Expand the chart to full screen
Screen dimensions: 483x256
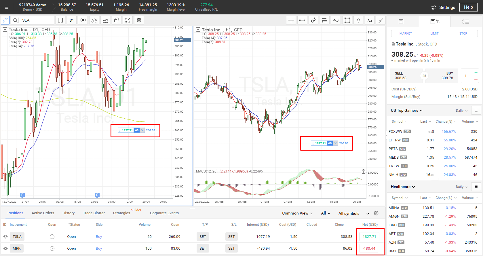click(x=128, y=20)
